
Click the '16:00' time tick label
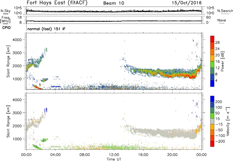(x=143, y=155)
